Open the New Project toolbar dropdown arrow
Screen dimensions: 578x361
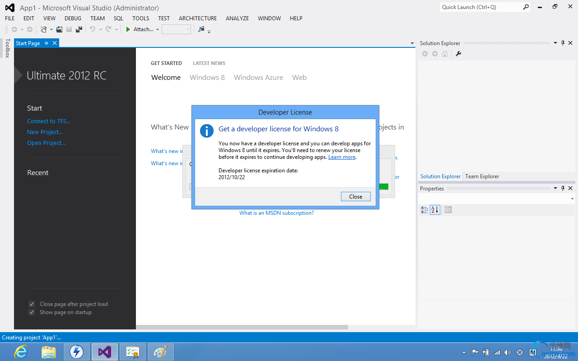[x=51, y=30]
